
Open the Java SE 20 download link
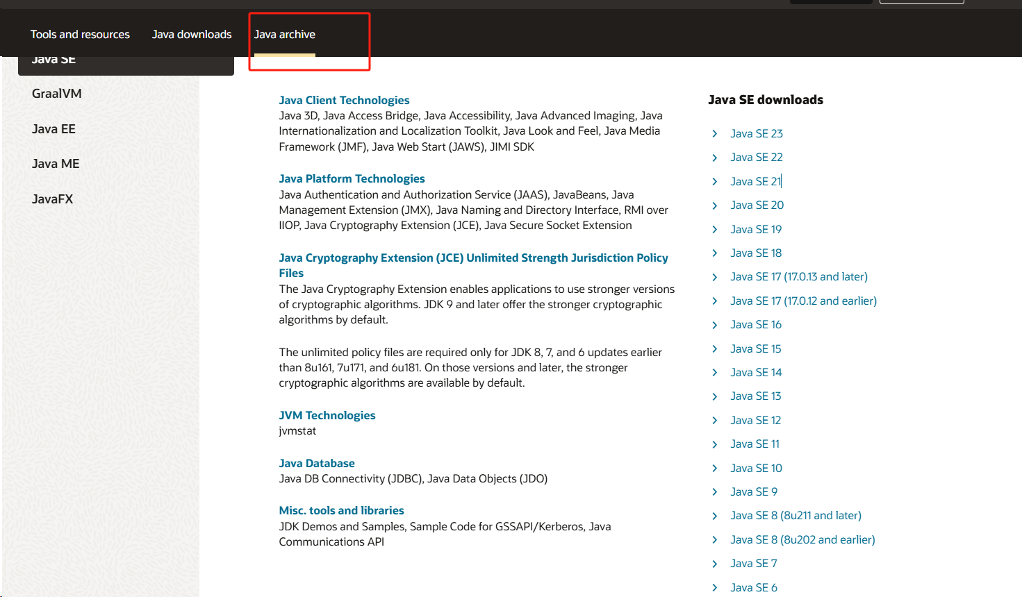[757, 205]
